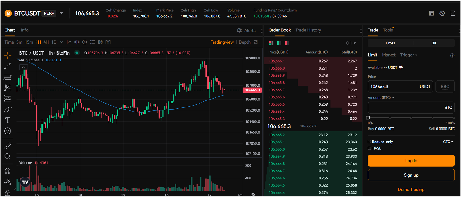Viewport: 461px width, 197px height.
Task: Open layout settings icon in header
Action: coord(431,13)
